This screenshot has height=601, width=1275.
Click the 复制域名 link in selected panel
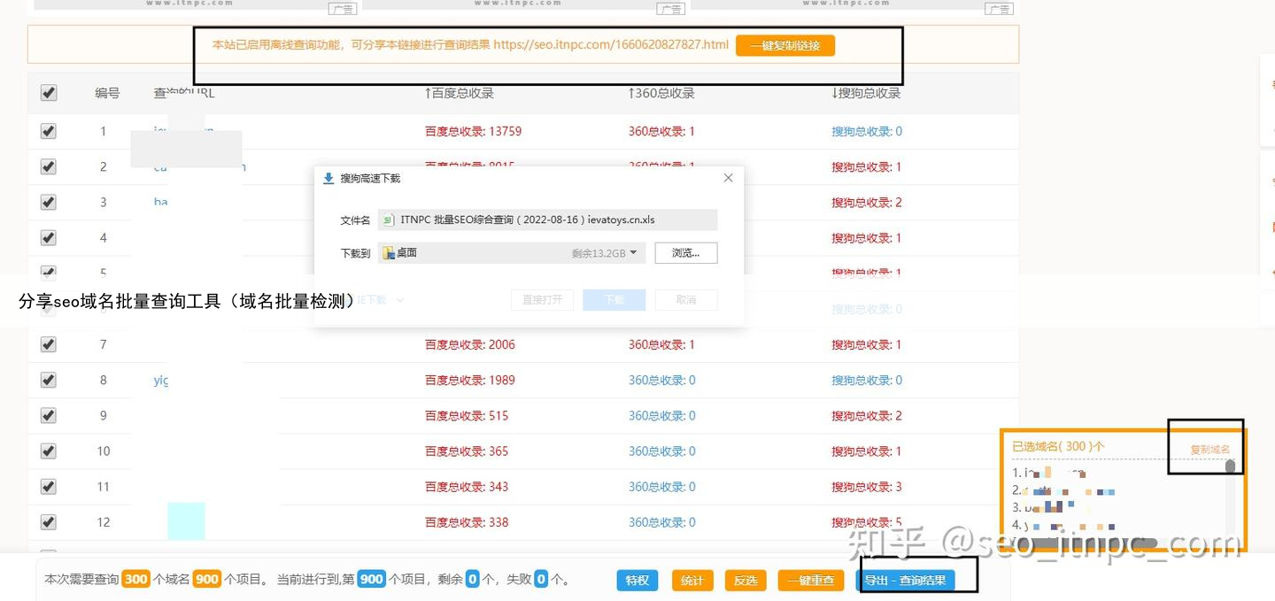click(x=1209, y=449)
